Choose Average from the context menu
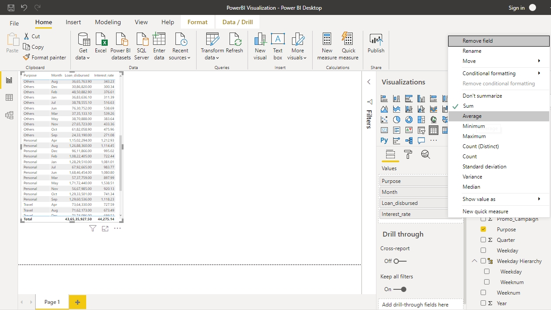The image size is (551, 310). [x=472, y=116]
